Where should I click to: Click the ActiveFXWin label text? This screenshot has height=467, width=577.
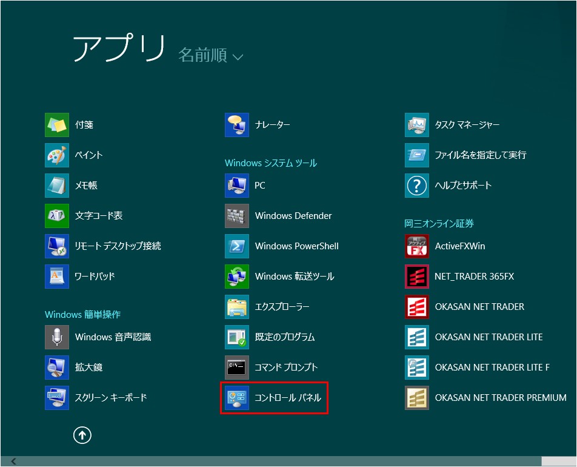click(460, 246)
